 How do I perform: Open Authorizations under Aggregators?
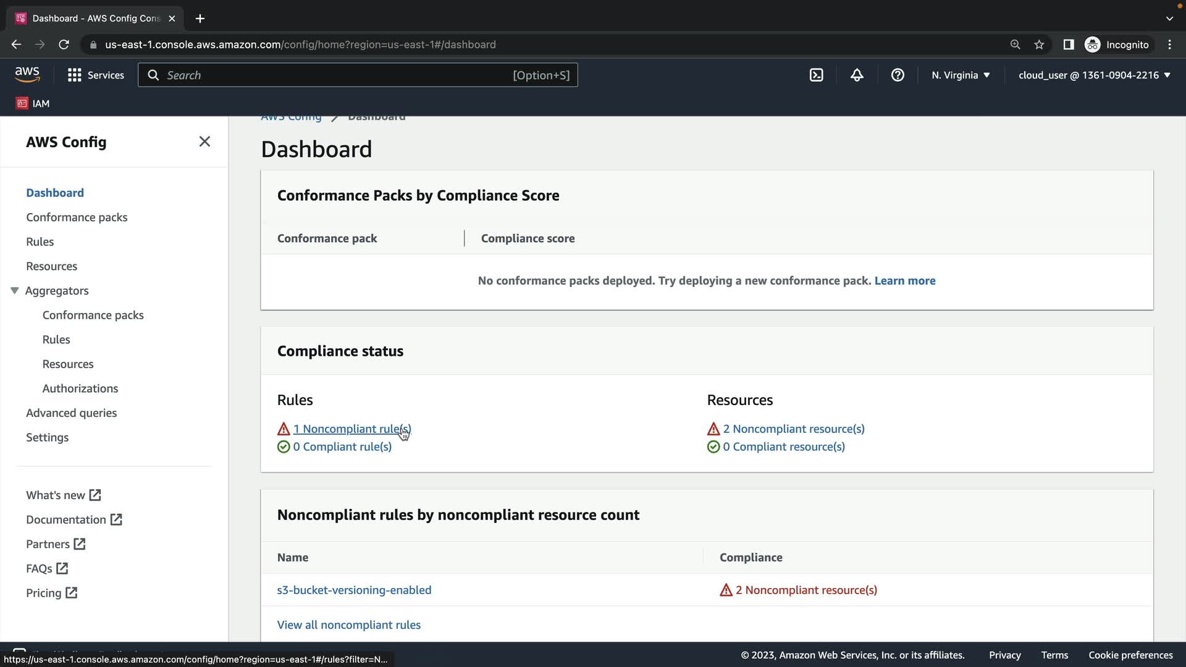(80, 388)
